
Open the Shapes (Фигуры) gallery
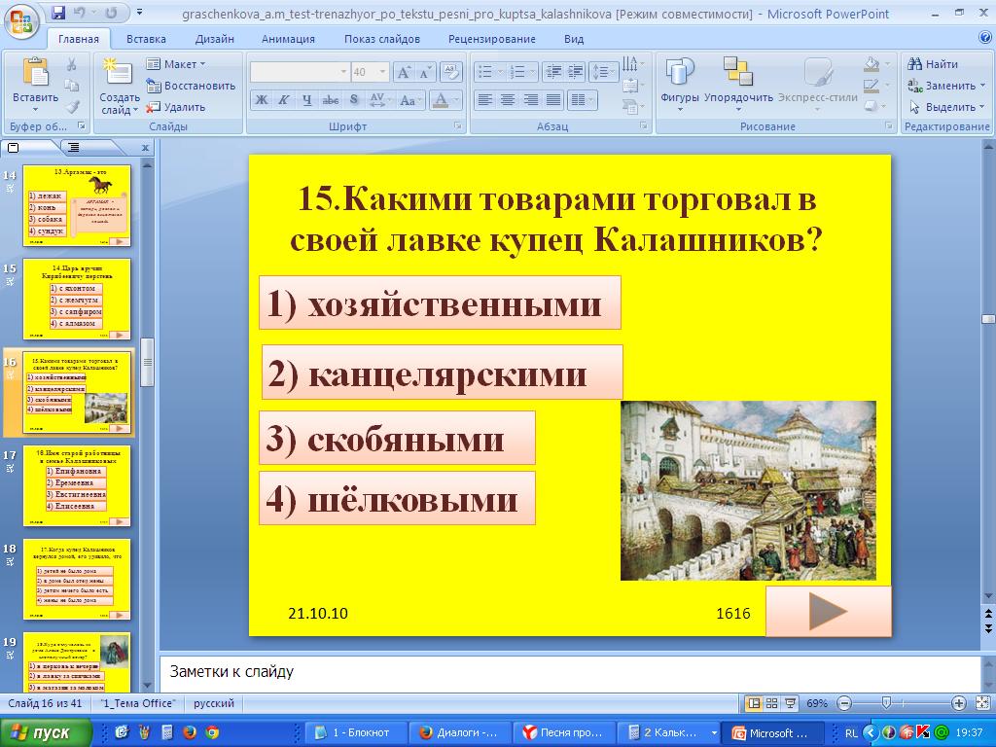679,74
